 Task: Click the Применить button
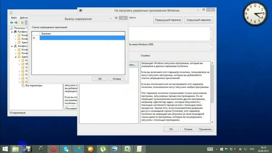click(205, 129)
